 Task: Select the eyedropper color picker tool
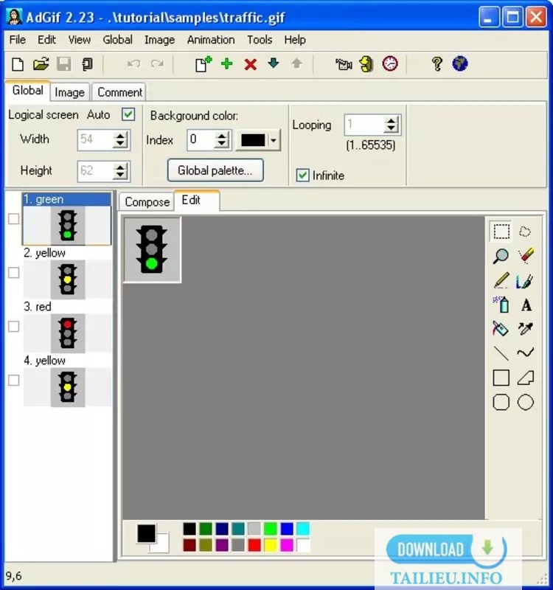(x=526, y=328)
